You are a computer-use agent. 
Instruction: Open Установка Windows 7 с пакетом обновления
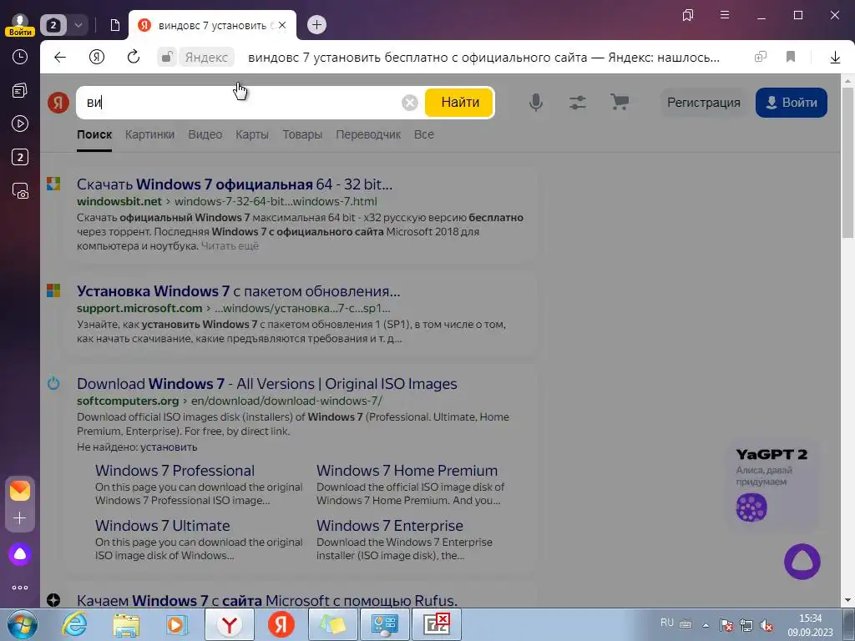click(238, 291)
